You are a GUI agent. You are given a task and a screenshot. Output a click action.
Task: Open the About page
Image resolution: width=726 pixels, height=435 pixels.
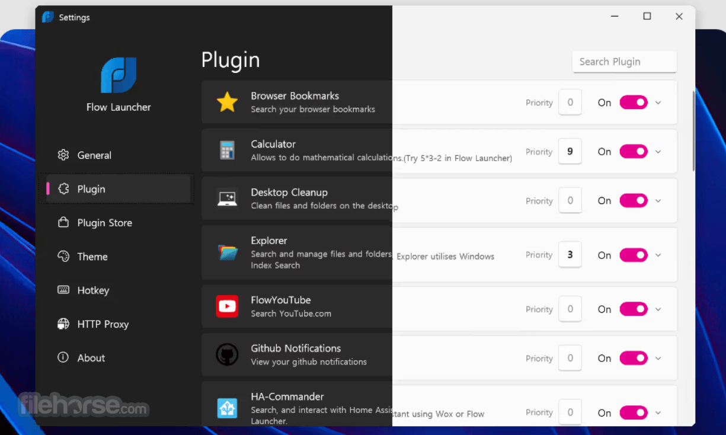point(118,358)
